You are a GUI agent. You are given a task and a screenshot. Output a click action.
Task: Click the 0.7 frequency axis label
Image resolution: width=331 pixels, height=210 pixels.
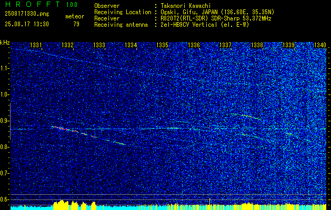pyautogui.click(x=4, y=173)
